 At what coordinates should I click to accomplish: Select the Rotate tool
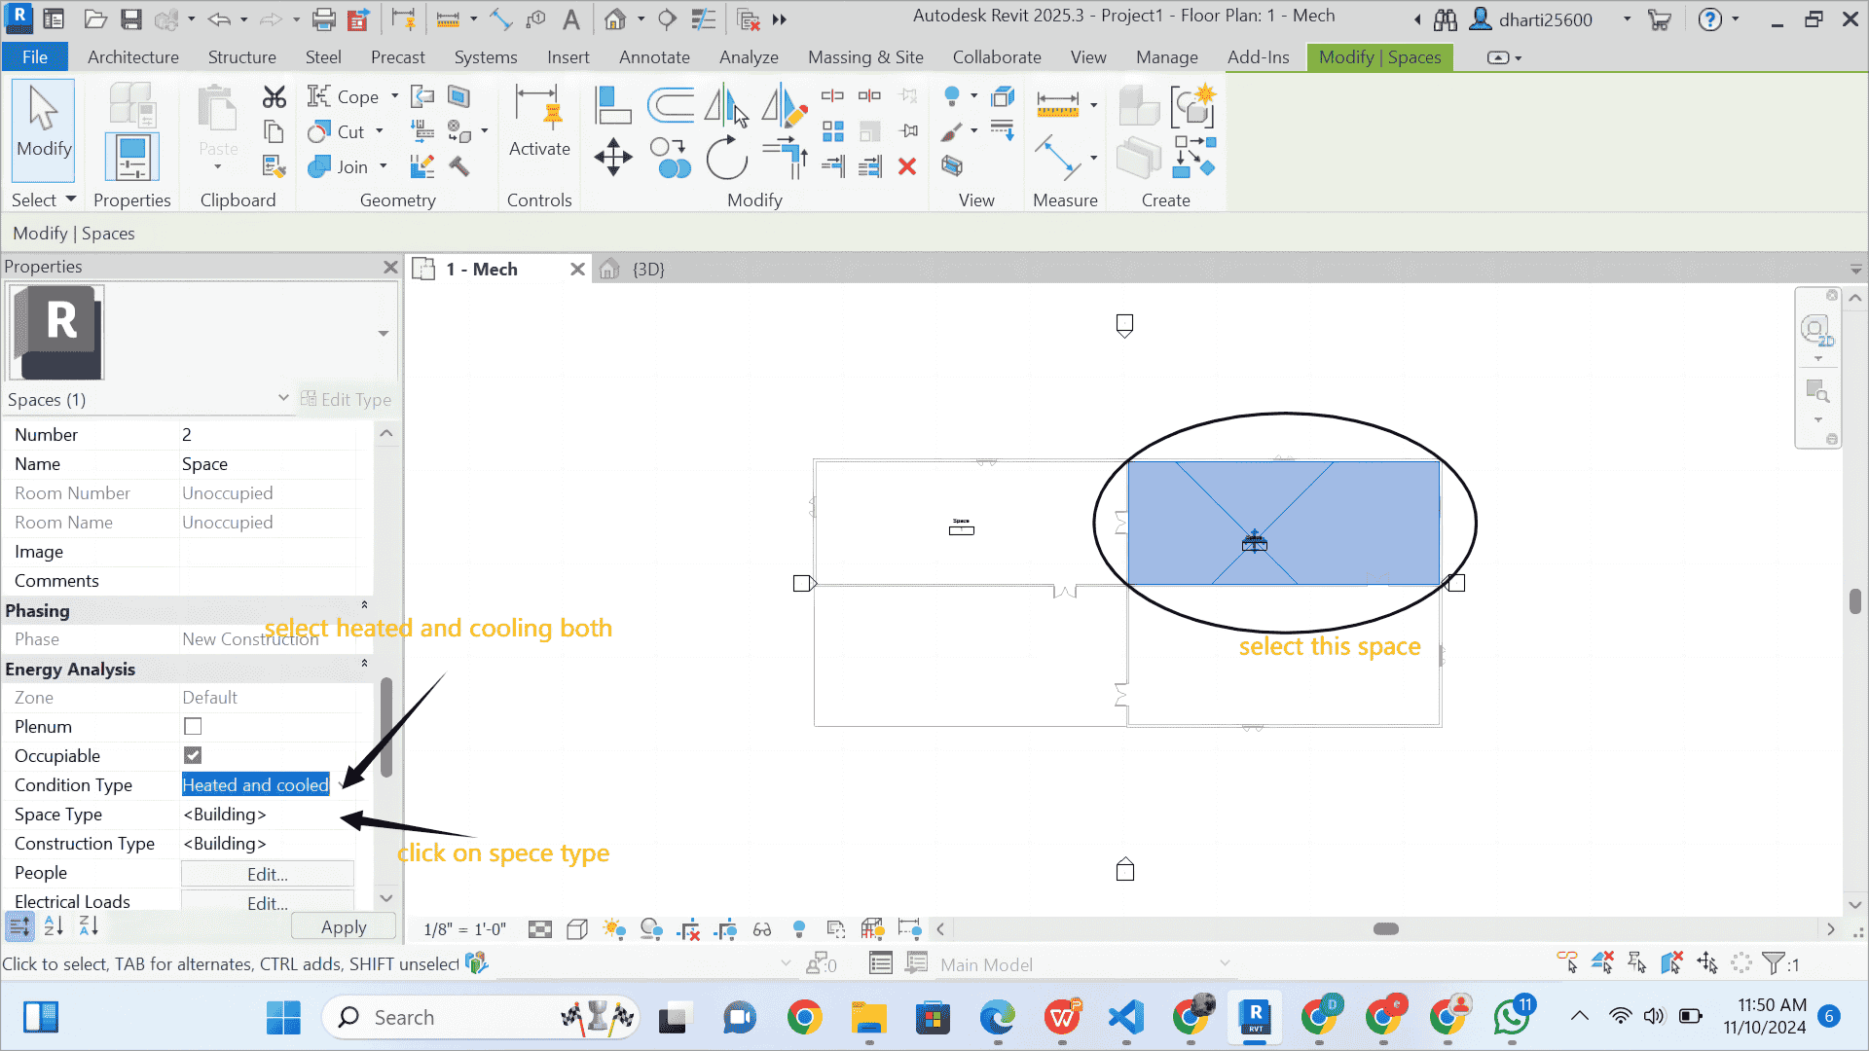click(x=727, y=159)
